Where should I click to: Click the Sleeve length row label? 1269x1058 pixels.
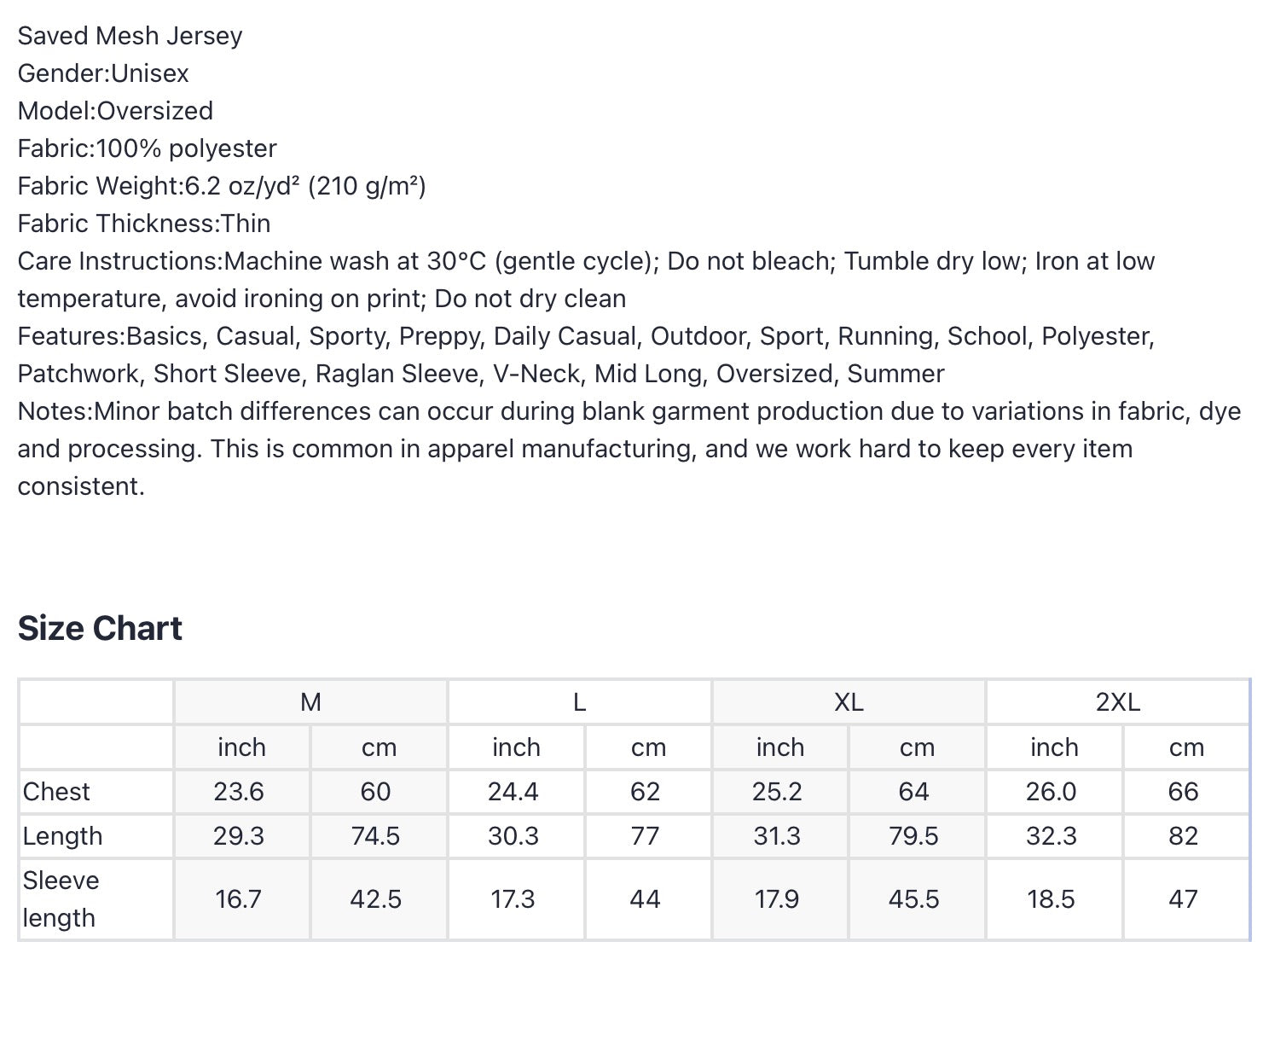61,899
